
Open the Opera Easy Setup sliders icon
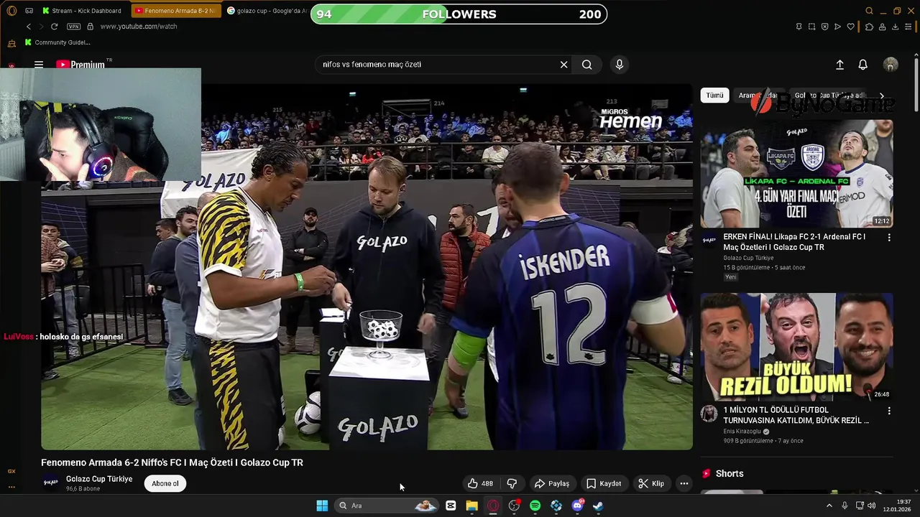point(909,27)
